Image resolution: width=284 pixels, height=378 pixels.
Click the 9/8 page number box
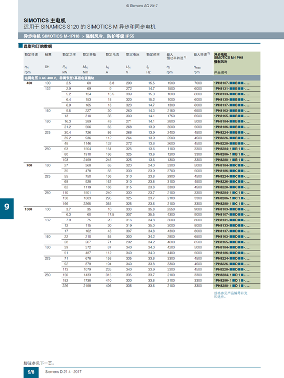pos(31,372)
